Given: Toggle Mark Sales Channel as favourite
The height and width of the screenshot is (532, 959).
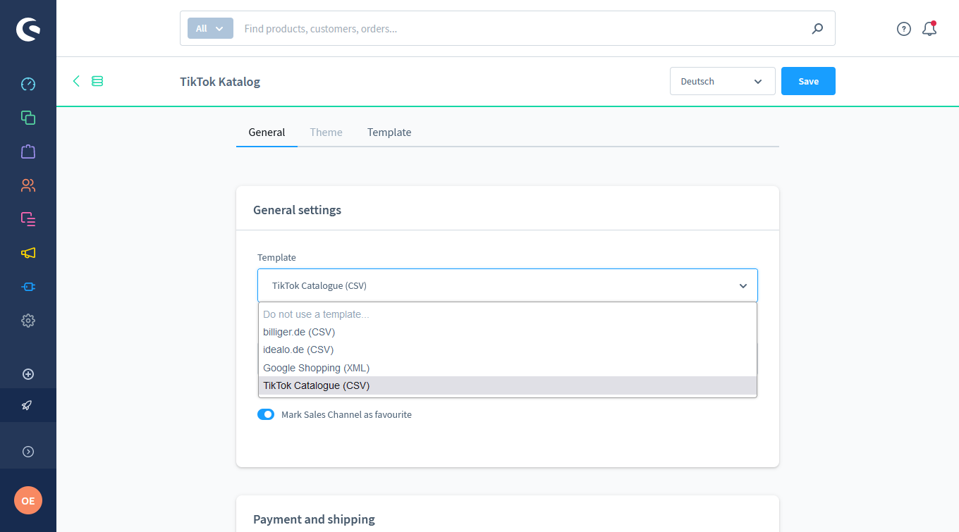Looking at the screenshot, I should [266, 414].
